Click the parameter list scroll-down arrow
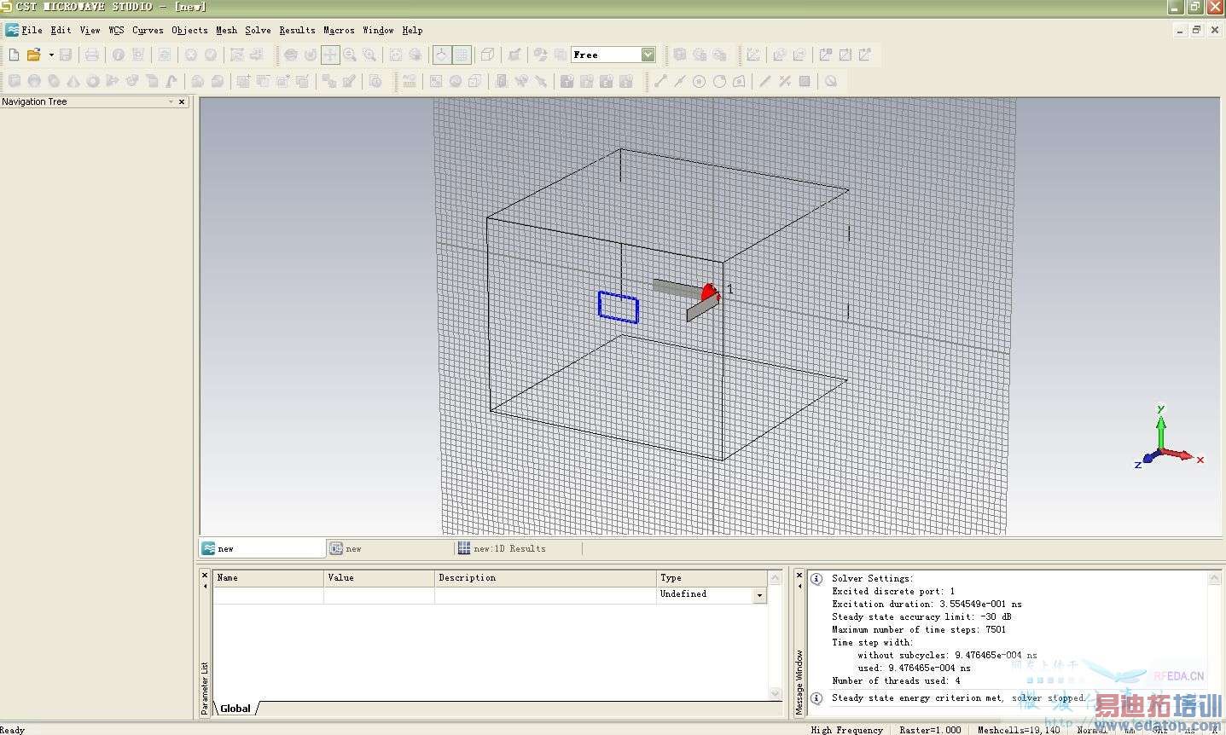This screenshot has height=735, width=1226. coord(776,693)
